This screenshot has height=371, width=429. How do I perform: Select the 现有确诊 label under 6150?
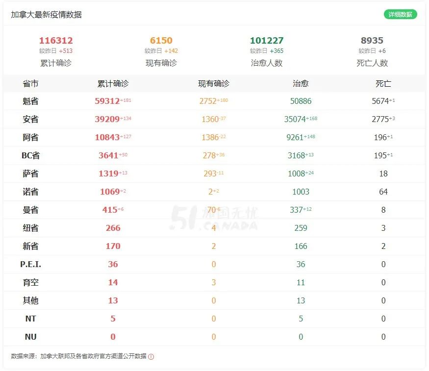161,63
